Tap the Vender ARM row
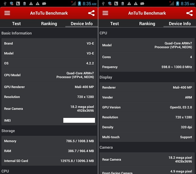Screen dimensions: 196x174 (147, 97)
